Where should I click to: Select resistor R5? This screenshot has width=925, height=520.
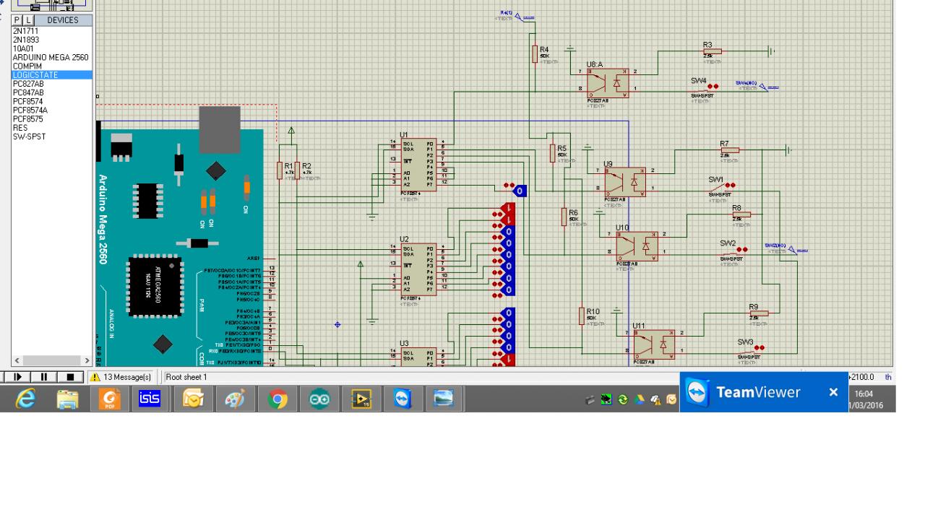pos(553,153)
